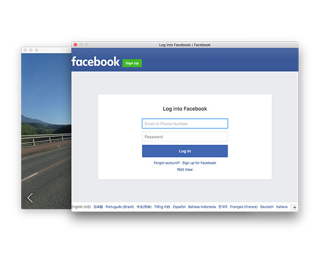Select Bahasa Indonesia language
322x268 pixels.
click(x=202, y=207)
